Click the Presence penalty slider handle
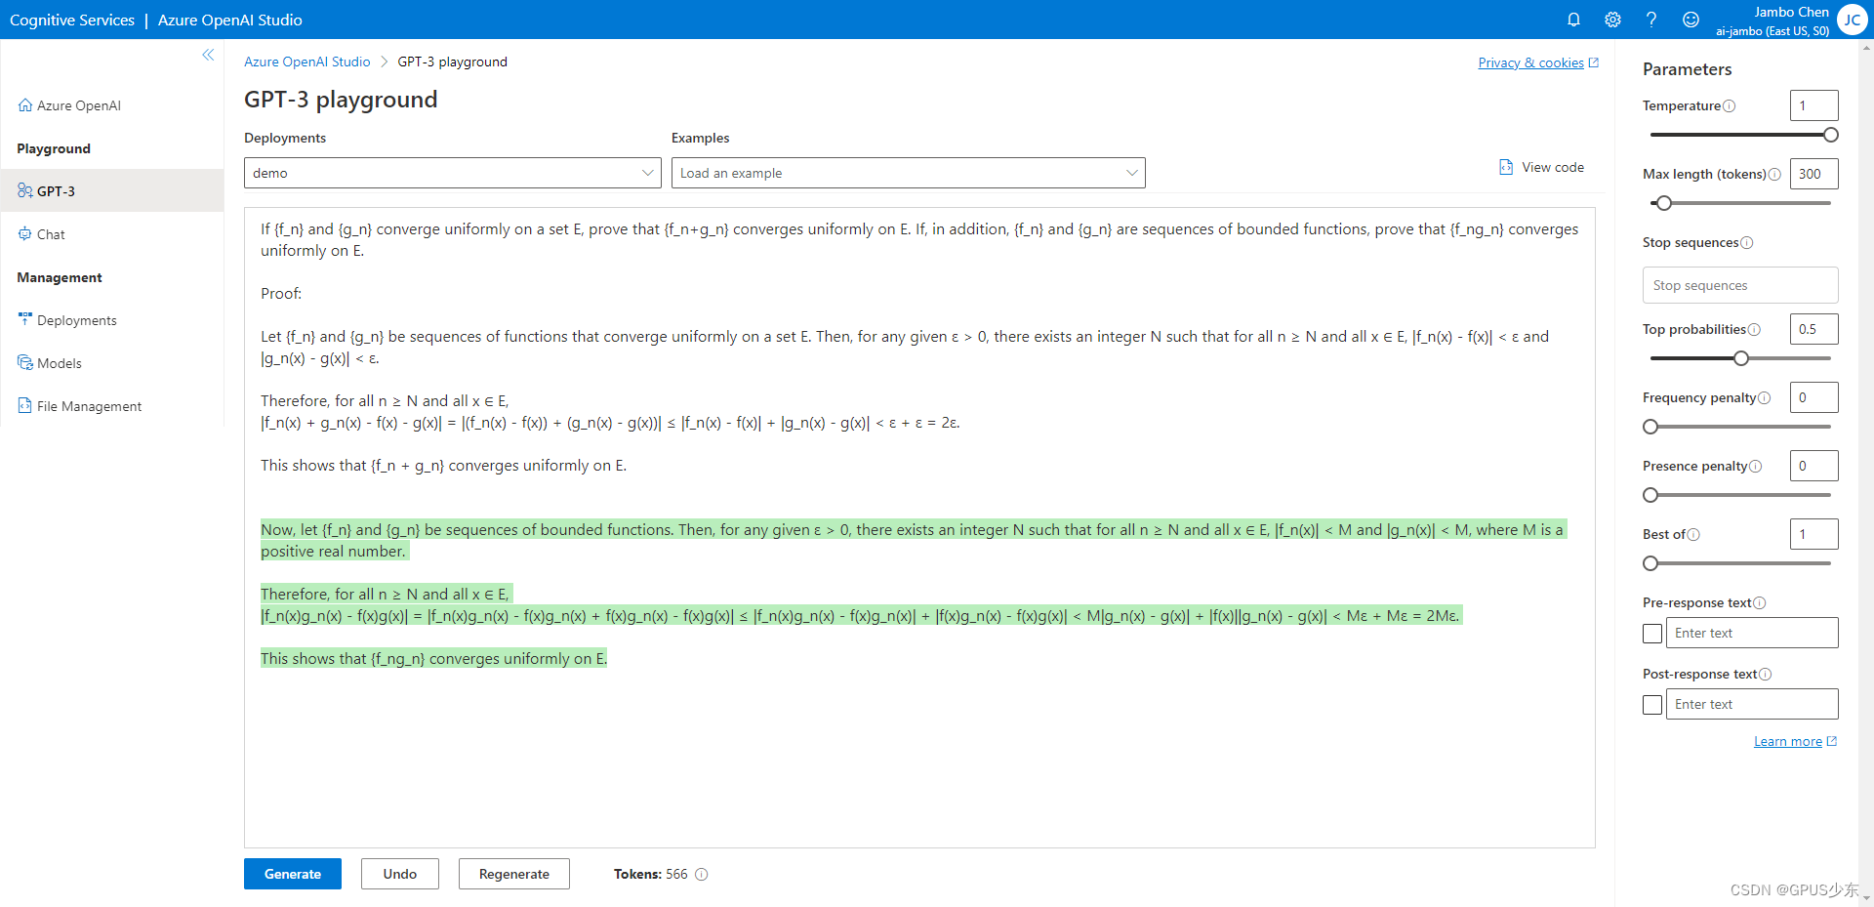The image size is (1874, 907). tap(1650, 495)
